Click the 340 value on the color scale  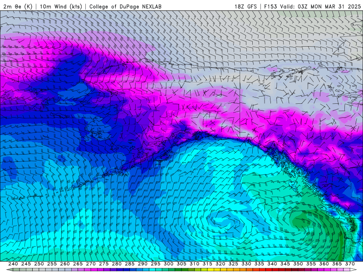(272, 264)
